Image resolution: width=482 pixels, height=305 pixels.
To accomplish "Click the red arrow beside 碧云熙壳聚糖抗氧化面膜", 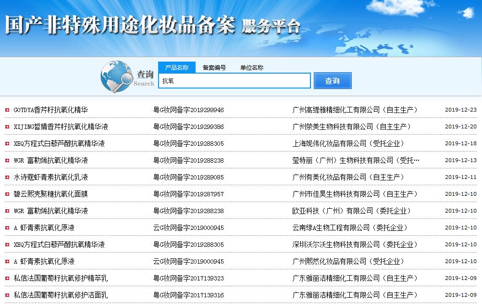I will click(x=6, y=194).
